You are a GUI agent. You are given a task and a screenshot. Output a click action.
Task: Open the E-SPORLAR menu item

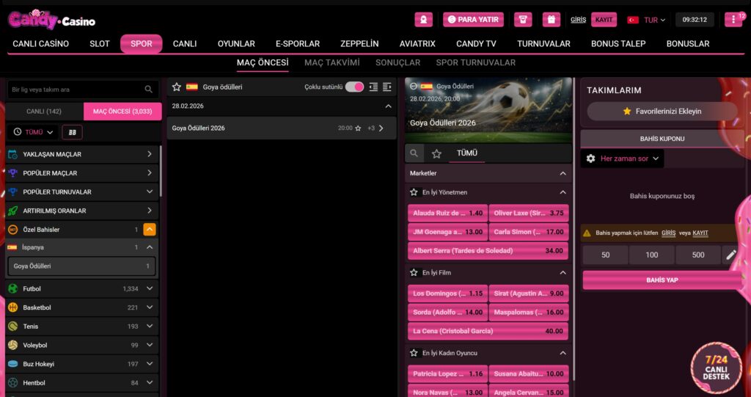pos(298,43)
